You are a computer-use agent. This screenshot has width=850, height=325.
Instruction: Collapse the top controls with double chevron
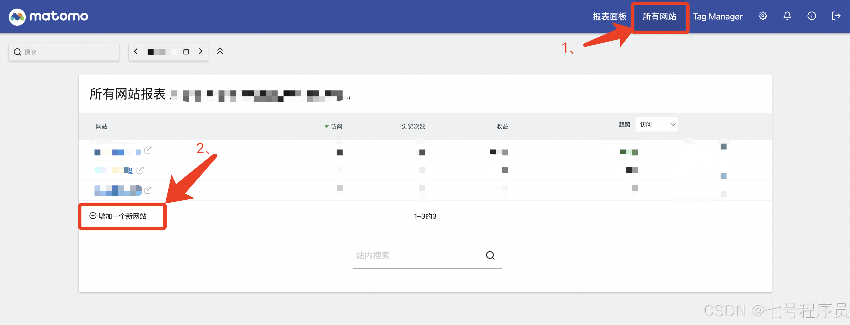[220, 51]
